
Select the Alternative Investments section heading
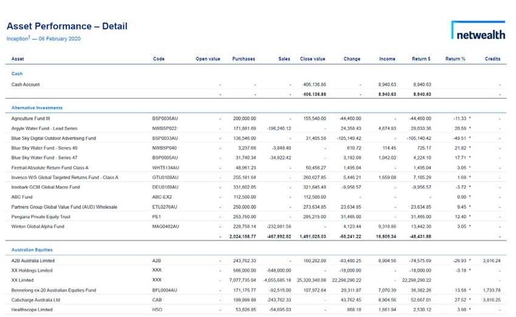point(37,107)
